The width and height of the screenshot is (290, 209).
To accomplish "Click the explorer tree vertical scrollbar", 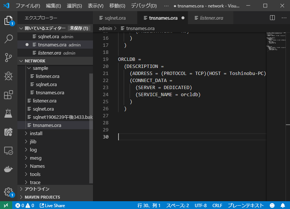I will pyautogui.click(x=91, y=128).
